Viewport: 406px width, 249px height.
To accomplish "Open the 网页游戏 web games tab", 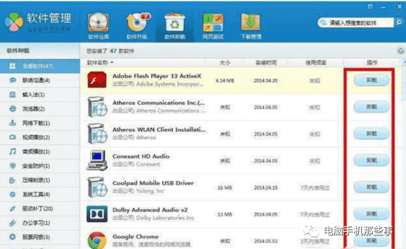I will (x=213, y=26).
